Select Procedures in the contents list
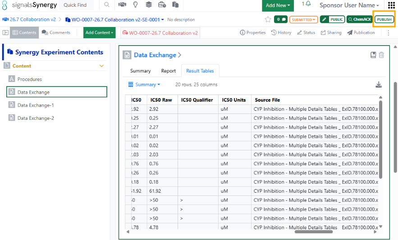 57,79
